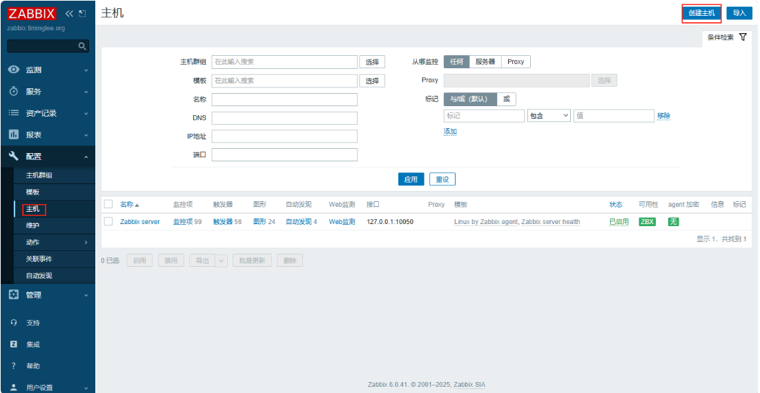Open 自动发现 link in Zabbix server row
760x393 pixels.
pos(299,222)
